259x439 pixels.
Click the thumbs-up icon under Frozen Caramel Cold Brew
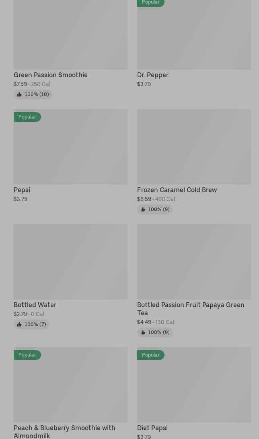(143, 209)
